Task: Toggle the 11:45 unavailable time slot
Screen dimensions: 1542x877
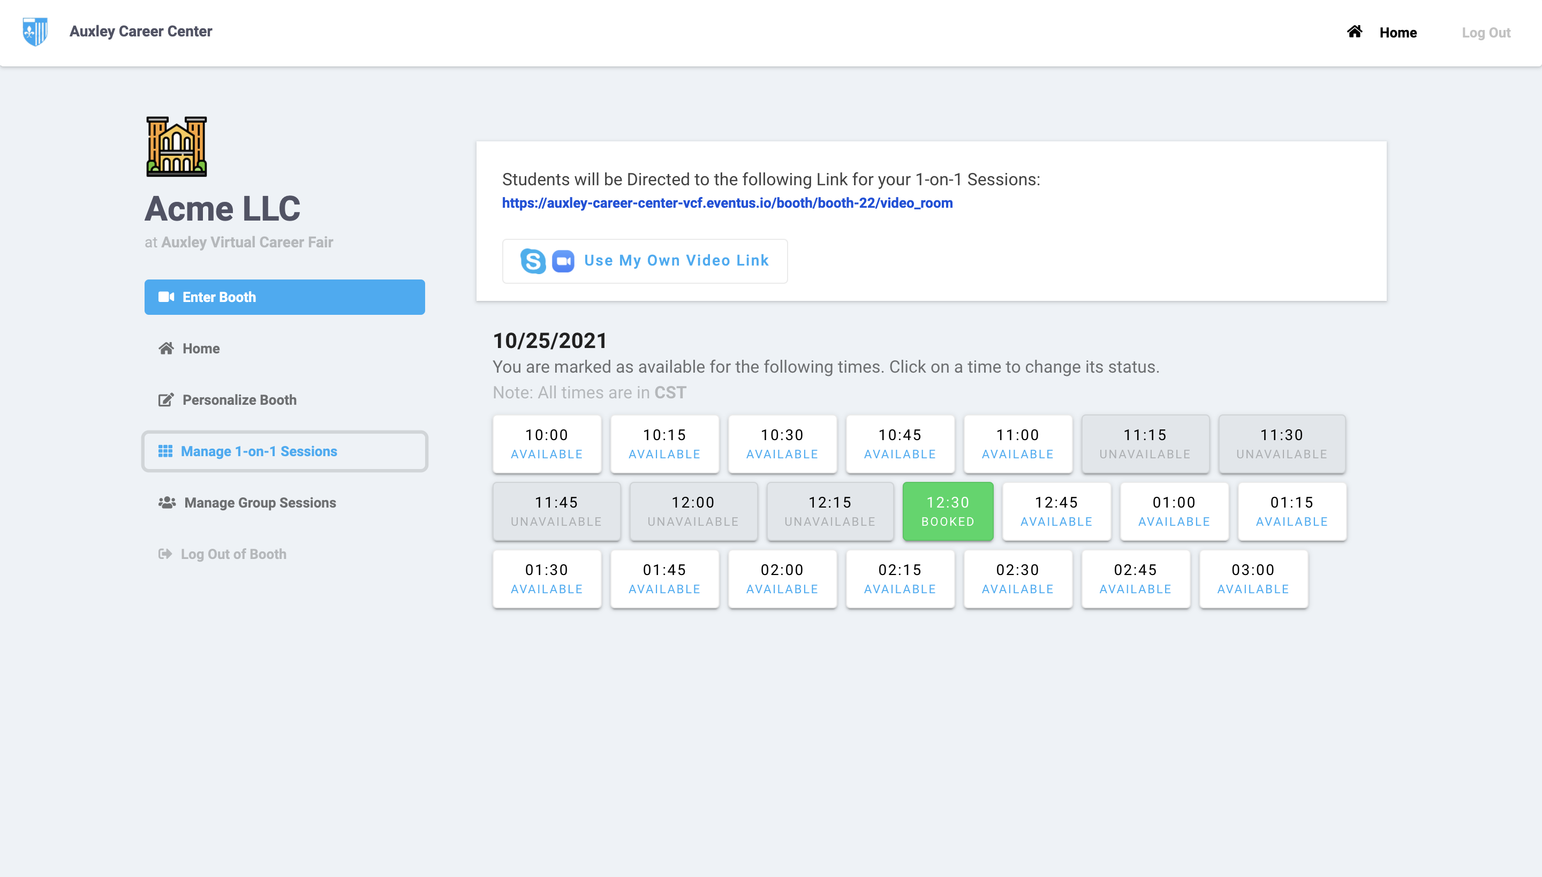Action: (556, 511)
